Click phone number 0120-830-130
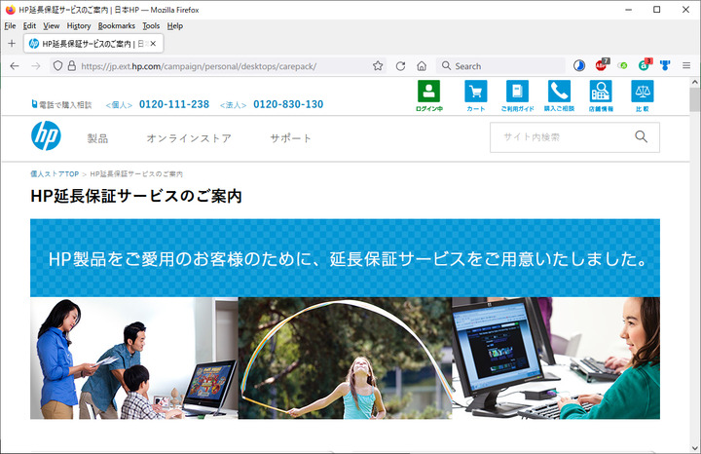The height and width of the screenshot is (454, 701). (288, 104)
